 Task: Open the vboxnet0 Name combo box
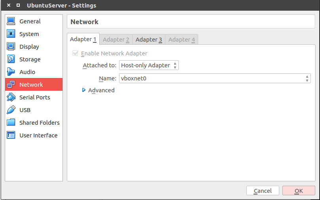(214, 78)
